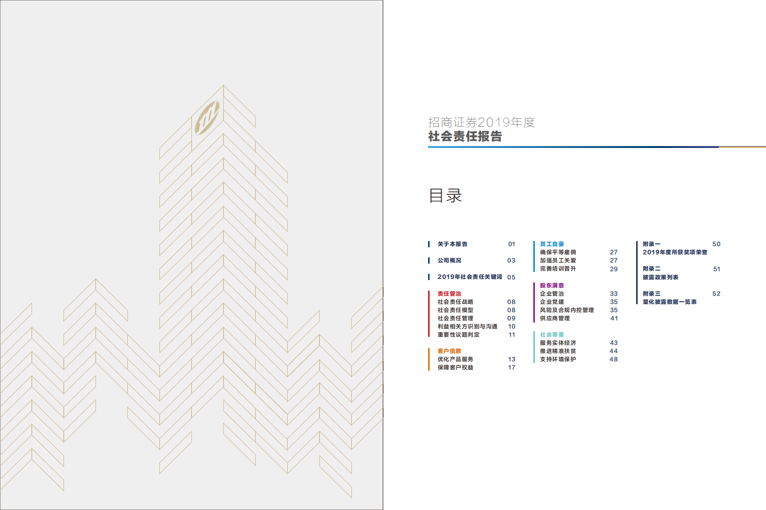
Task: Click page number 01 beside 关于本报告
Action: pyautogui.click(x=512, y=244)
